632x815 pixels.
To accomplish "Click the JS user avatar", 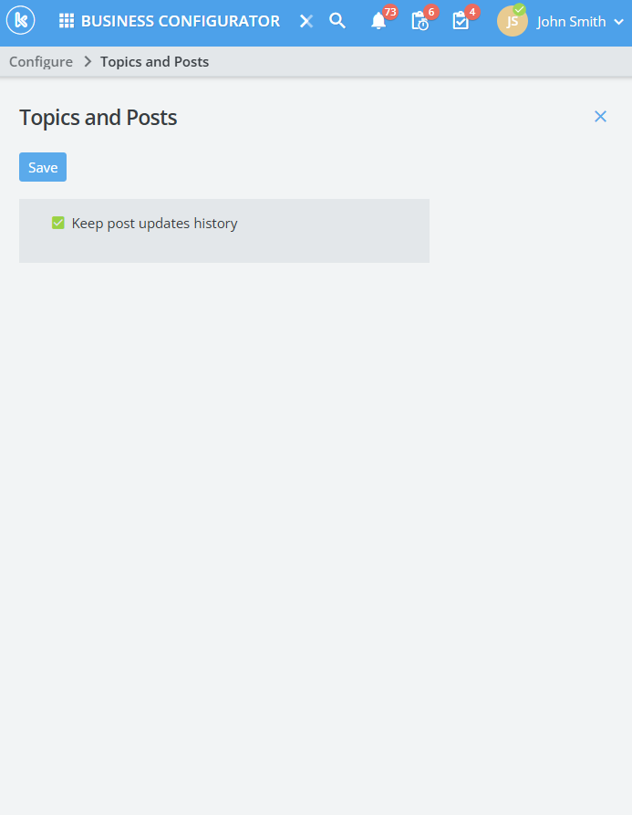I will tap(512, 22).
